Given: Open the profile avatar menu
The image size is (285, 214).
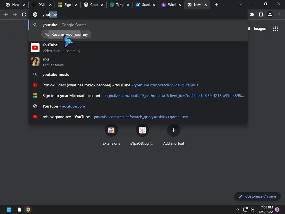Looking at the screenshot, I should [270, 14].
